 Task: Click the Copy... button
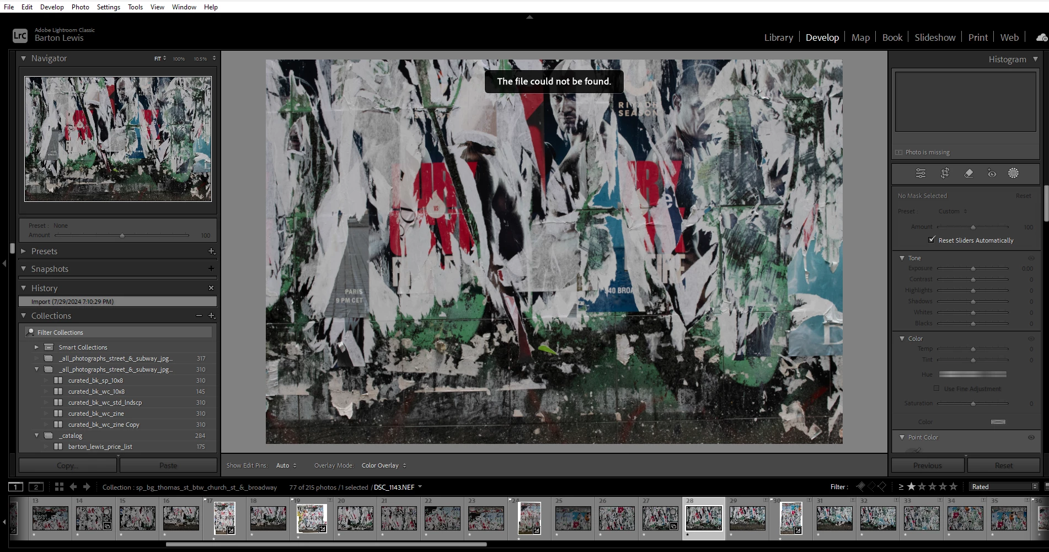pyautogui.click(x=67, y=465)
